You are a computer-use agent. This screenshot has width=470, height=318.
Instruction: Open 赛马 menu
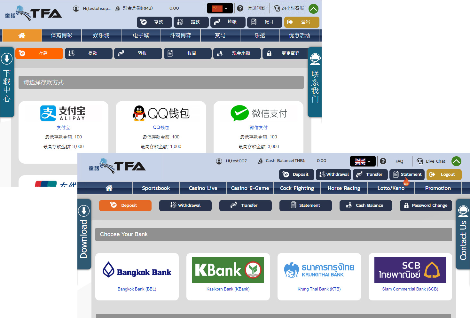click(x=220, y=35)
